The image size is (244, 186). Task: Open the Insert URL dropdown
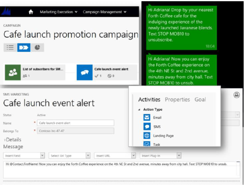pyautogui.click(x=115, y=155)
